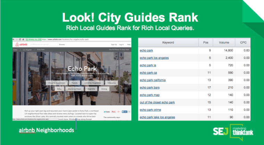The height and width of the screenshot is (145, 264).
Task: Click the Echo Park hero heading
Action: coord(82,69)
